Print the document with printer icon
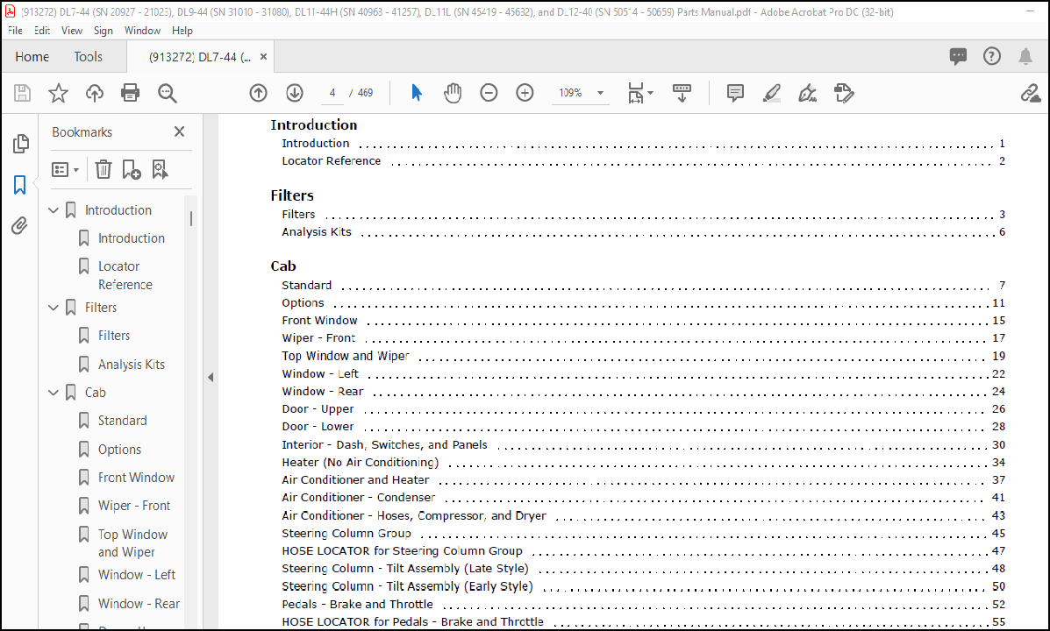Viewport: 1050px width, 631px height. coord(130,93)
